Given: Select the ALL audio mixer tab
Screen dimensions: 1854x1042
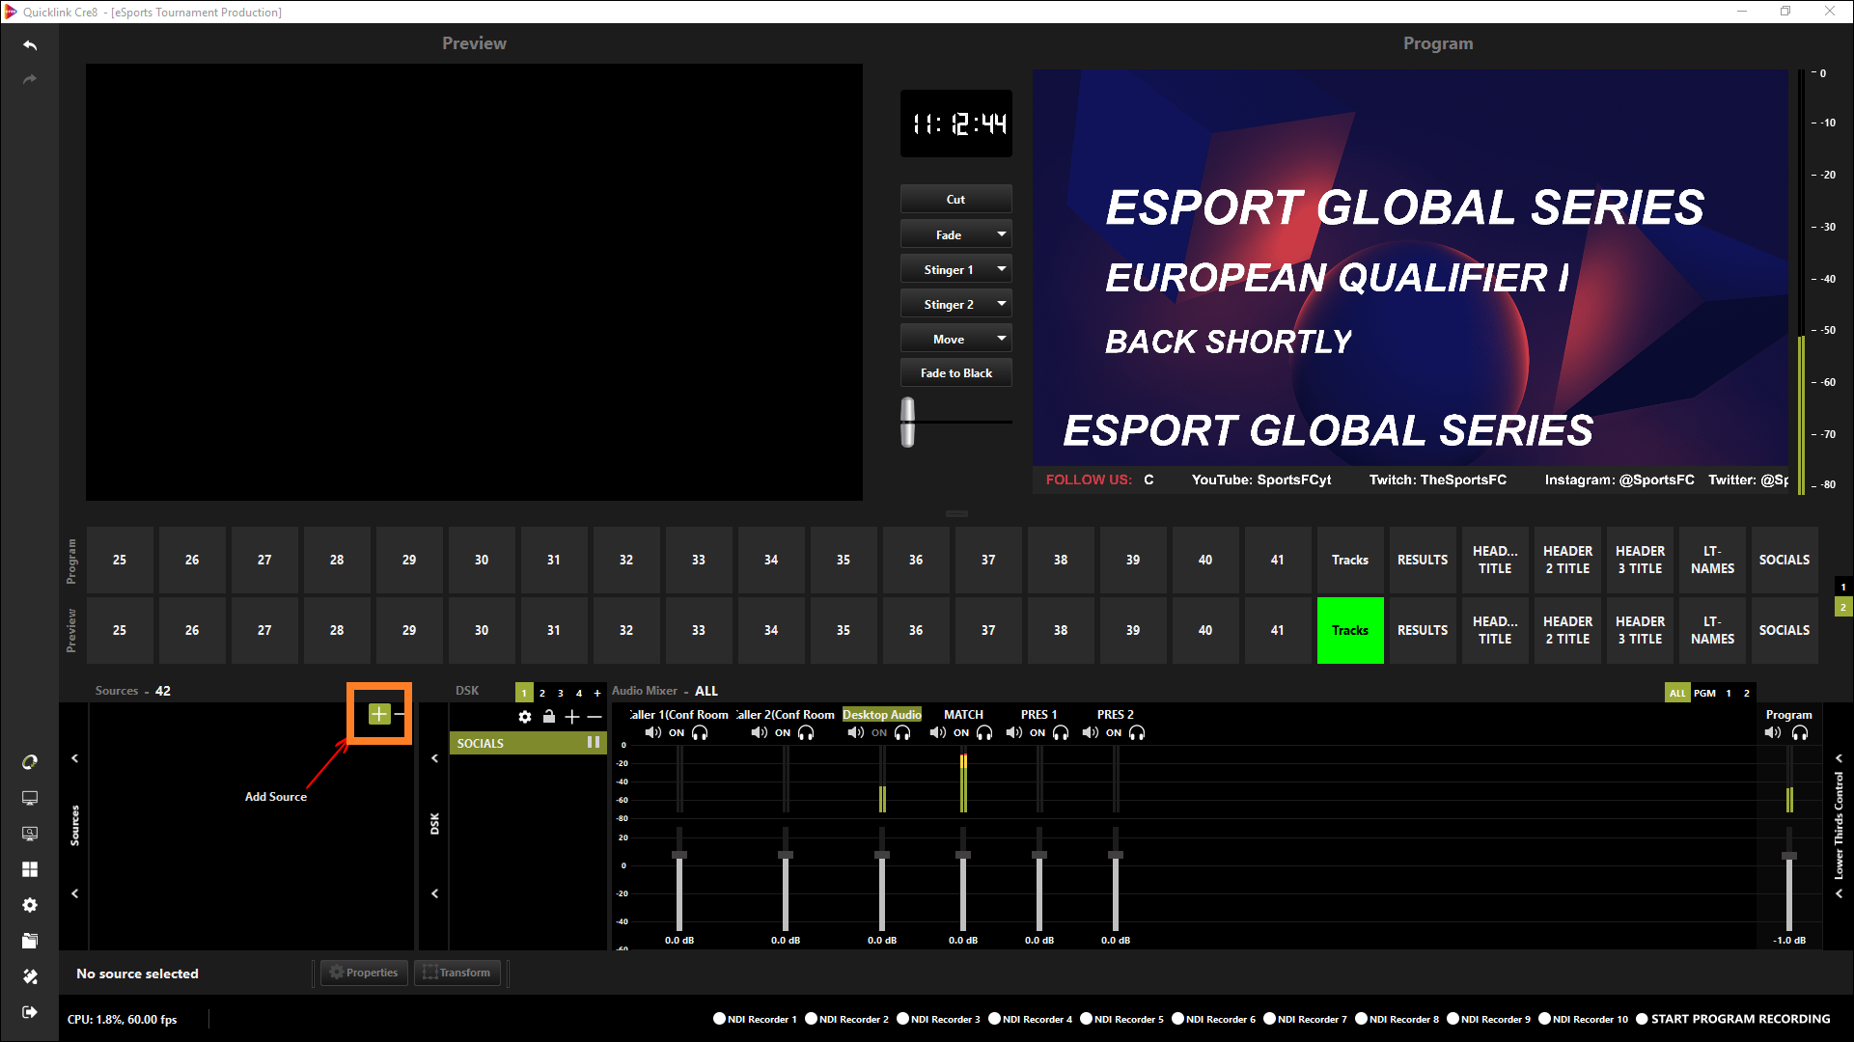Looking at the screenshot, I should (1677, 693).
